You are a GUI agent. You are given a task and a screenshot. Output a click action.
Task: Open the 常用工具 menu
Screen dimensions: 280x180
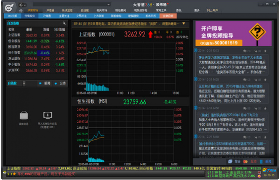161,10
